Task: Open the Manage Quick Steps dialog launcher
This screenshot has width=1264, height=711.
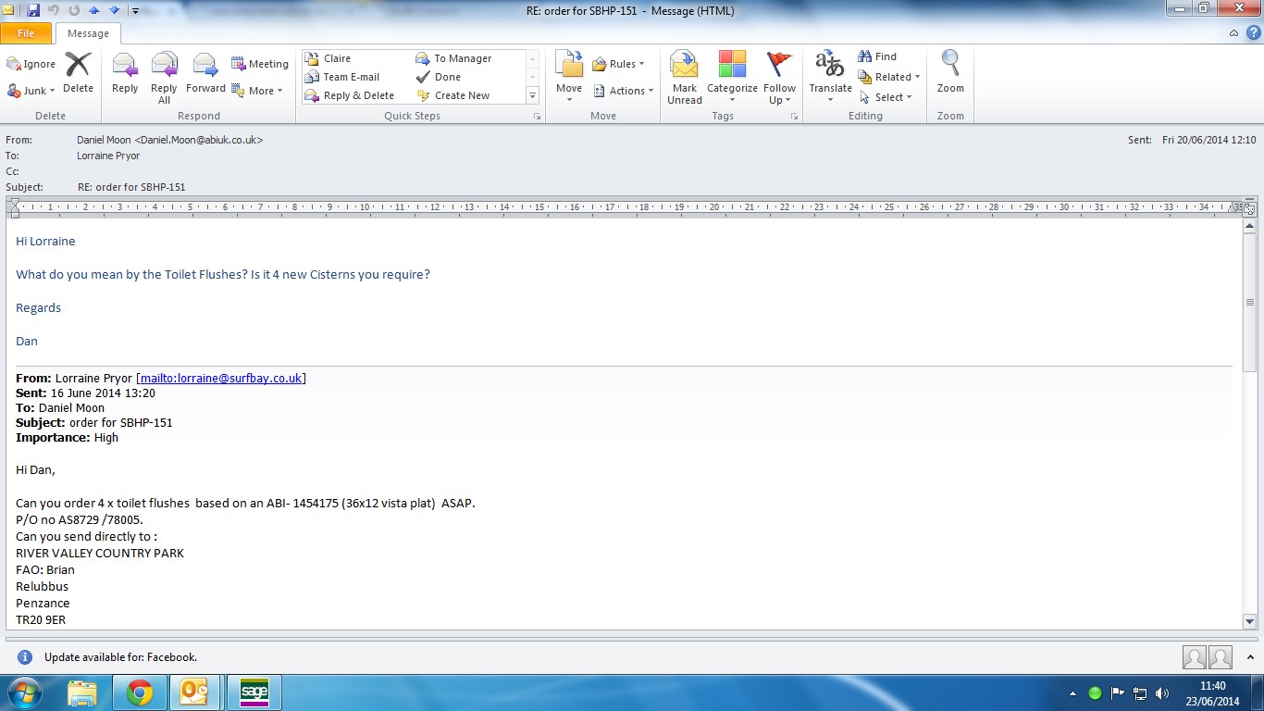Action: point(537,117)
